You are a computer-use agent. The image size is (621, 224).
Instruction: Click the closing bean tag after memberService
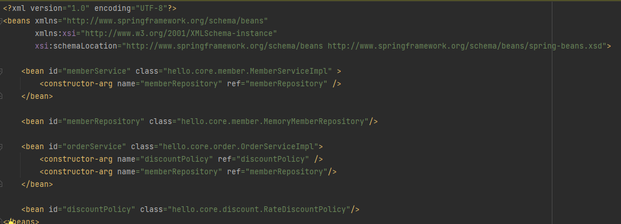pyautogui.click(x=37, y=96)
